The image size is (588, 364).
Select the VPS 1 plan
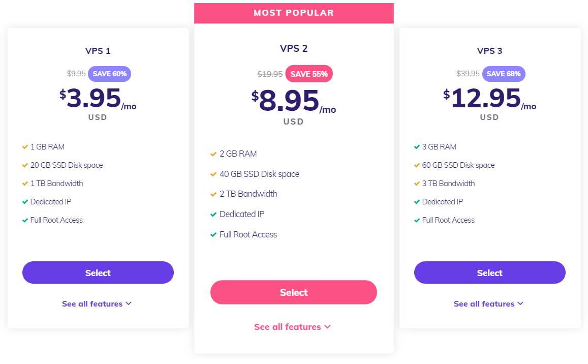(98, 272)
